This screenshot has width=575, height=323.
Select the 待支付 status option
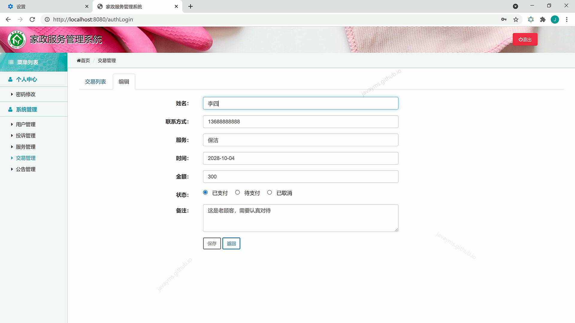[x=237, y=193]
